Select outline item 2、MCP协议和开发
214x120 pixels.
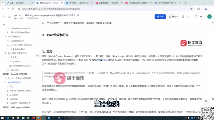pos(13,82)
